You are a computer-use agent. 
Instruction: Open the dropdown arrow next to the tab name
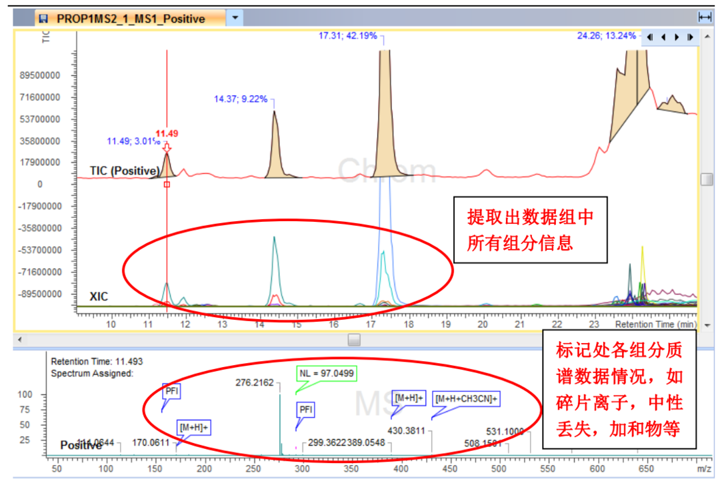coord(233,19)
